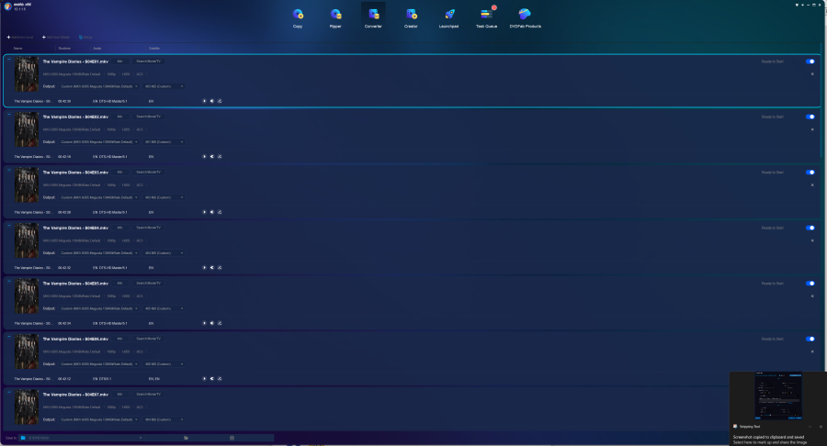Select the S04E07 poster thumbnail
Screen dimensions: 827x446
pos(27,407)
